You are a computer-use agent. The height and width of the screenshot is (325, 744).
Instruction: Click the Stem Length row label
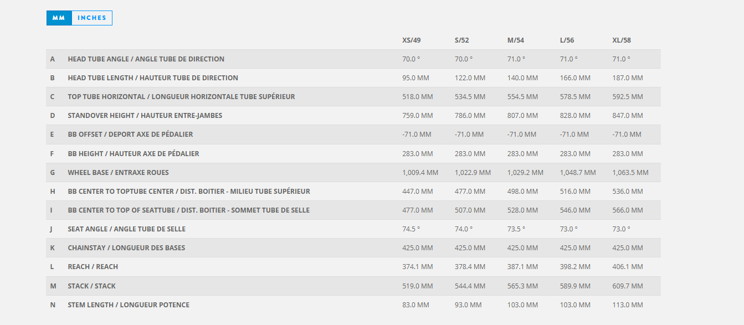pos(129,305)
